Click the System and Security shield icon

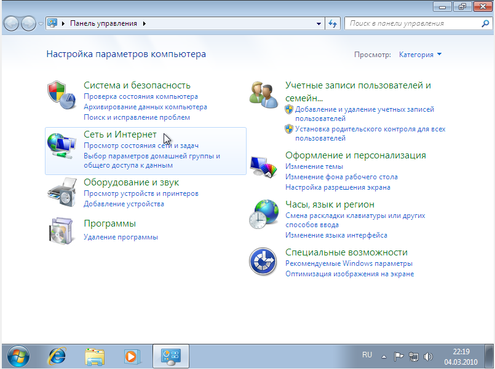[60, 94]
